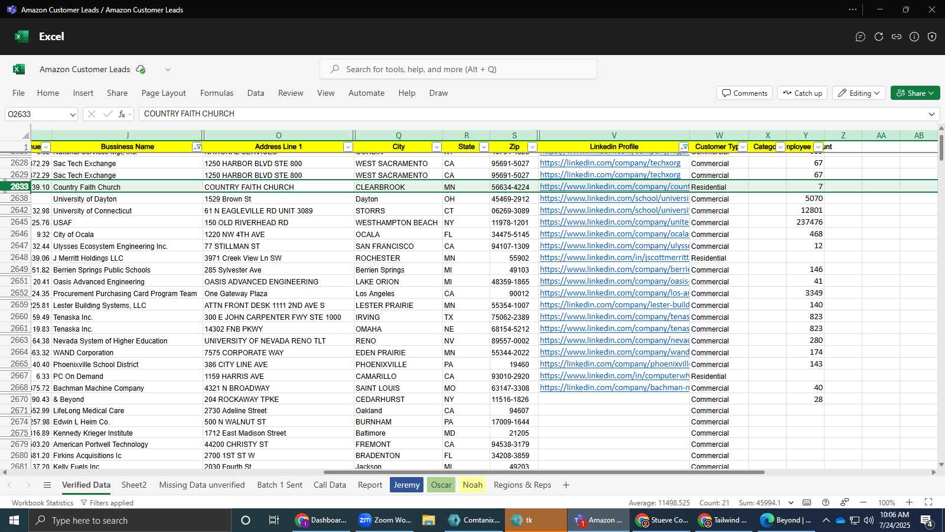Toggle full screen view icon
Screen dimensions: 945x532
click(928, 502)
